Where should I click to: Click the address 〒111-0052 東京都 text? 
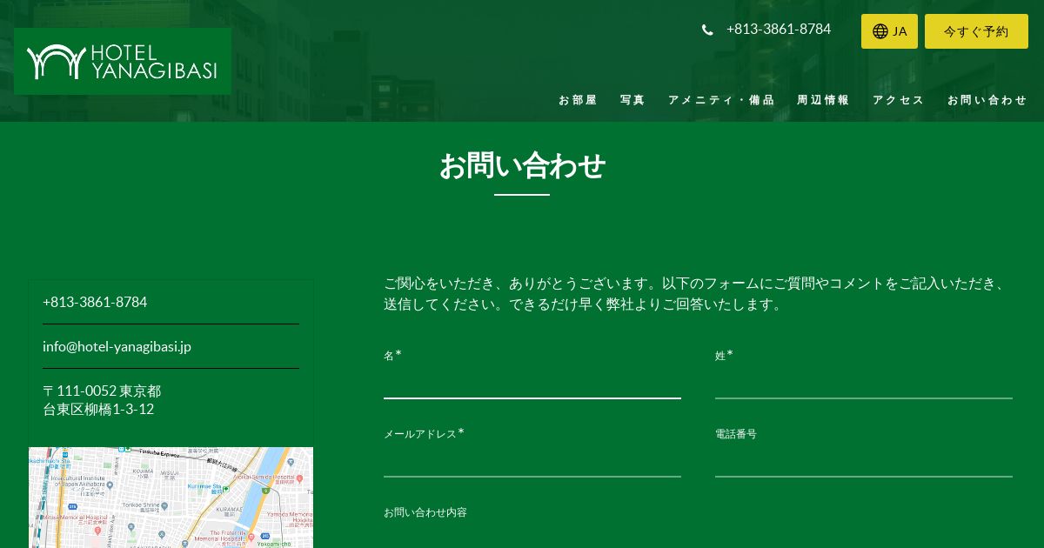102,391
